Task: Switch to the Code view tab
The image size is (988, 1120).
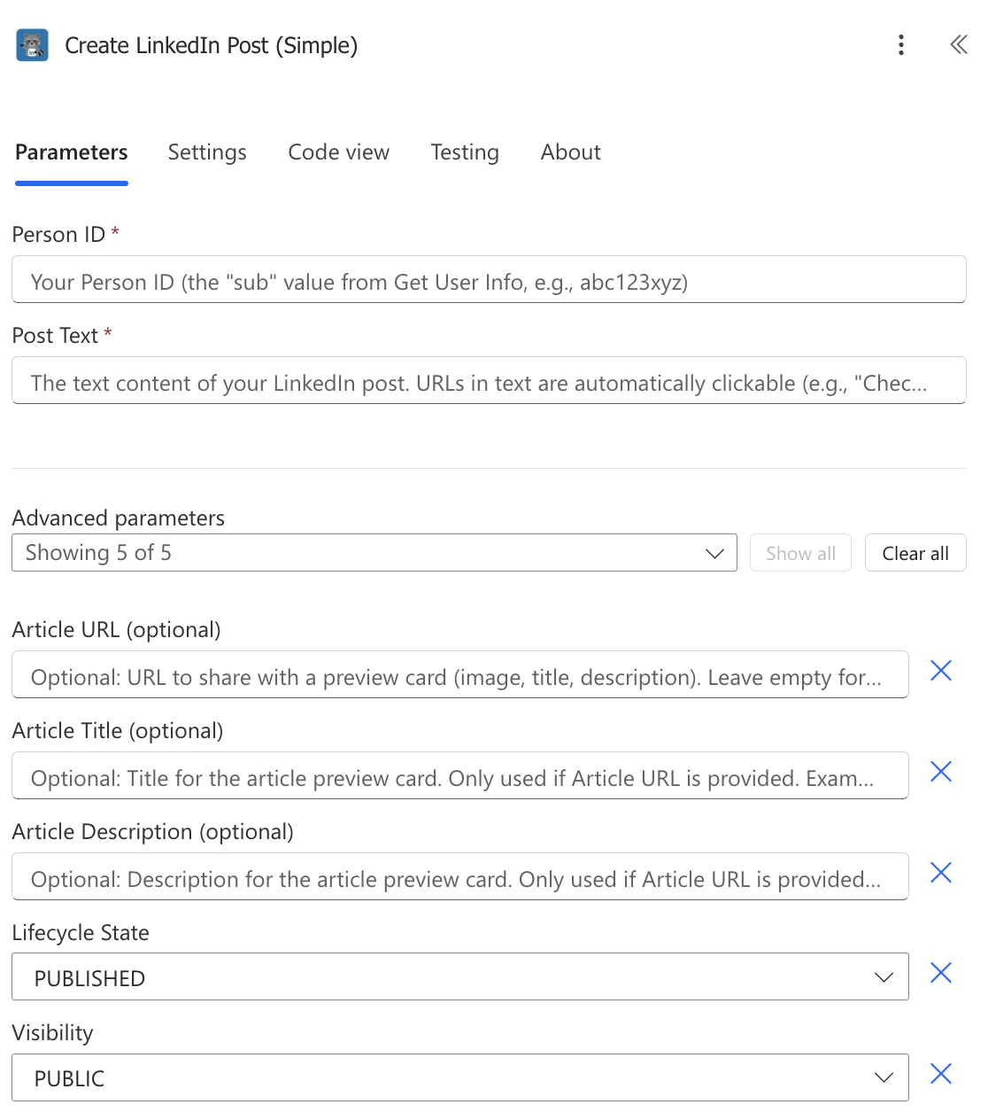Action: [338, 152]
